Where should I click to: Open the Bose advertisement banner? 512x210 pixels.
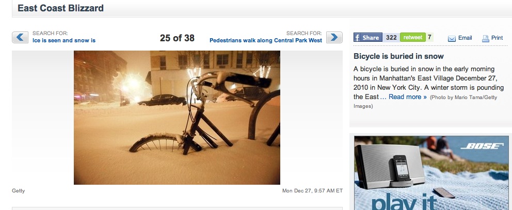(431, 173)
